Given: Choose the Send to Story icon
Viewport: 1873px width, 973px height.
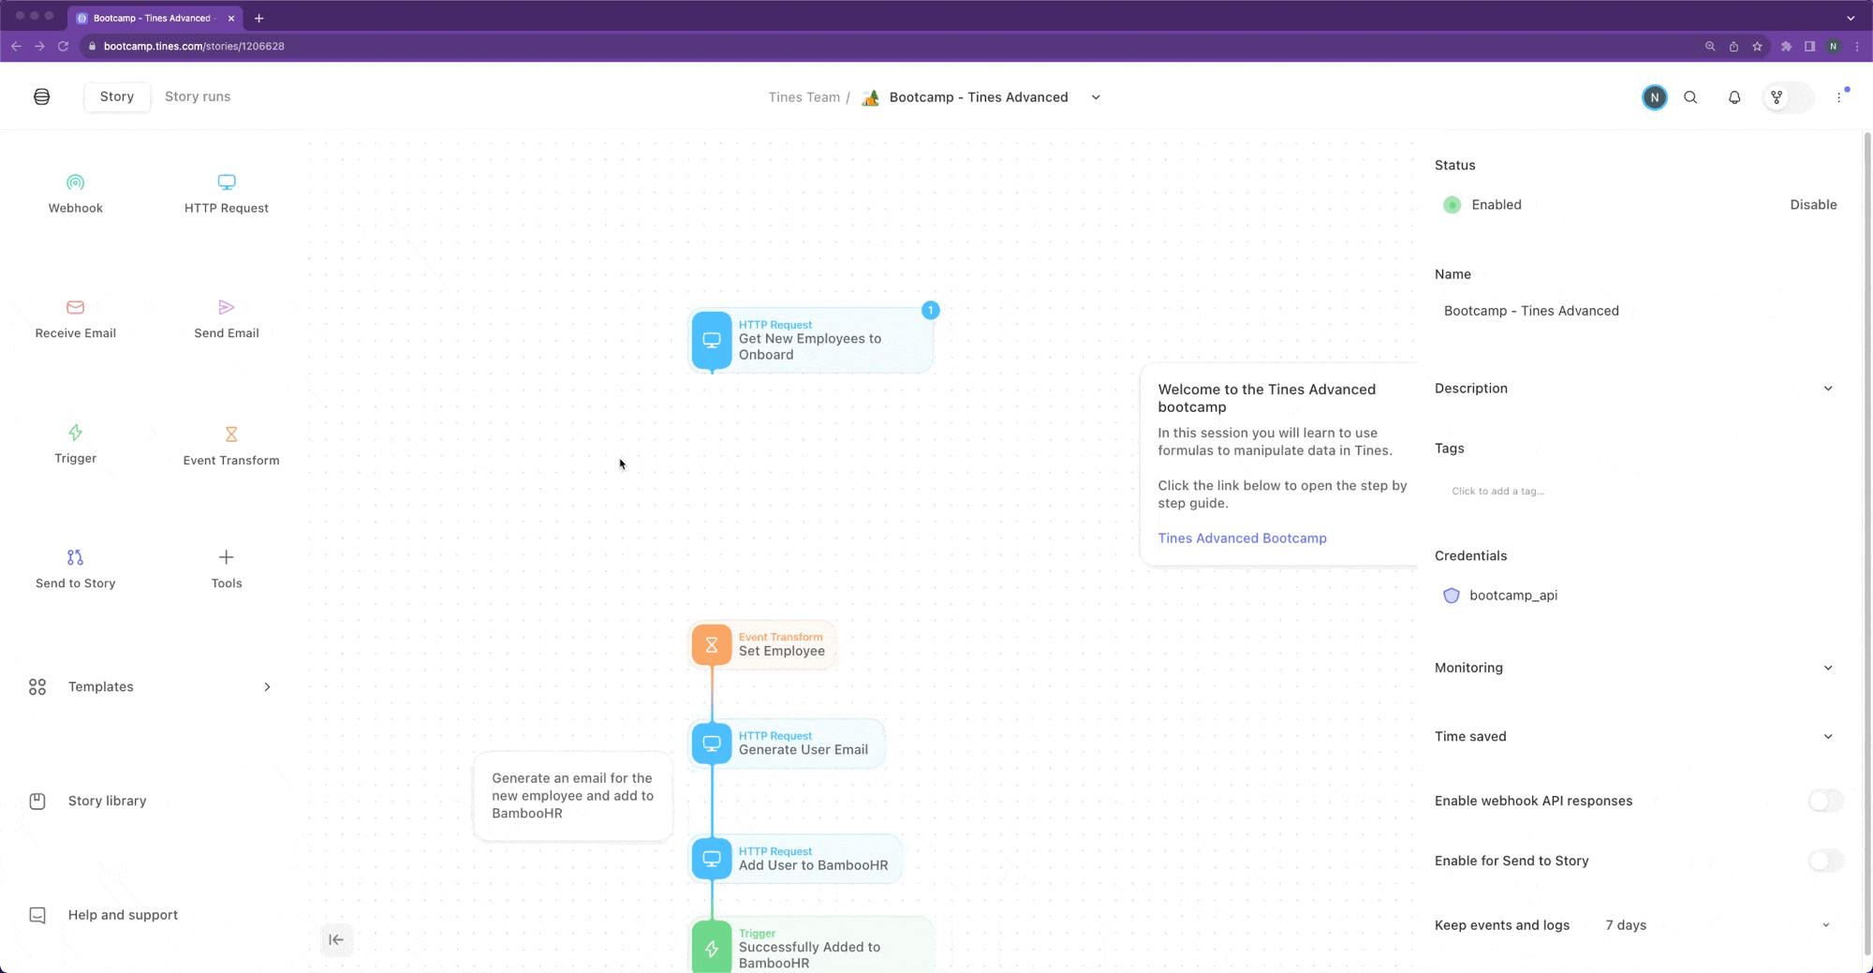Looking at the screenshot, I should 76,557.
